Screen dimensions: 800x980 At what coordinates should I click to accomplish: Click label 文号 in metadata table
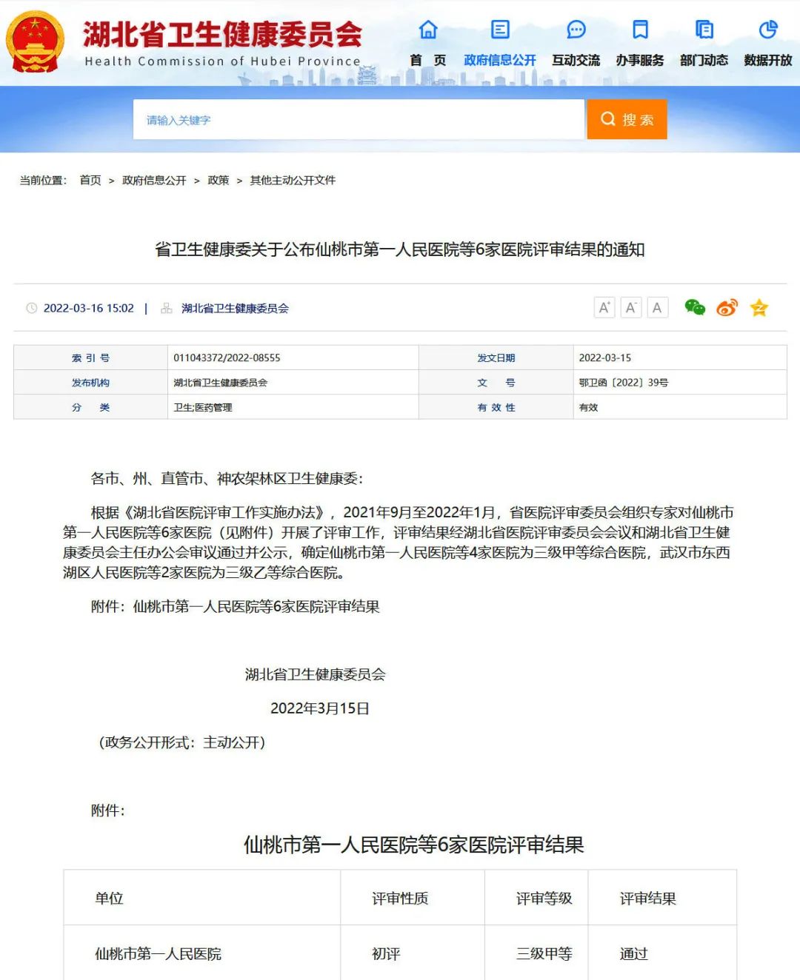pyautogui.click(x=496, y=383)
